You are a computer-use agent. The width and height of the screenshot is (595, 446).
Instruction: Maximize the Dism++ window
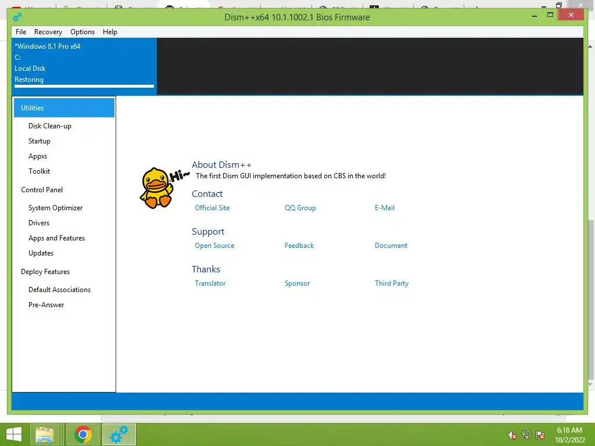tap(550, 15)
